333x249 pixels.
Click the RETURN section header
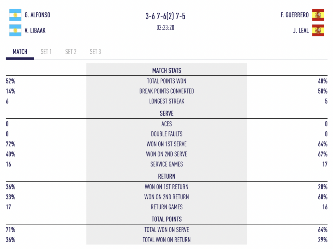167,177
